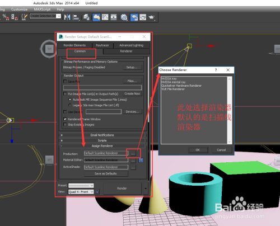Enable Save File checkbox
Image resolution: width=280 pixels, height=226 pixels.
point(65,81)
